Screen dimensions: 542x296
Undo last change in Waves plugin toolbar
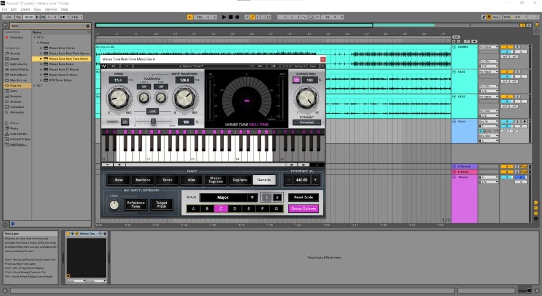tap(113, 66)
